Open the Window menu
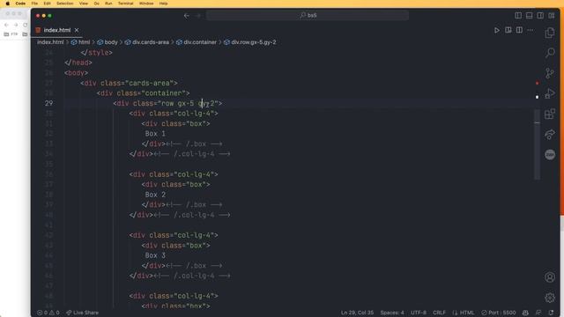564x317 pixels. coord(146,4)
